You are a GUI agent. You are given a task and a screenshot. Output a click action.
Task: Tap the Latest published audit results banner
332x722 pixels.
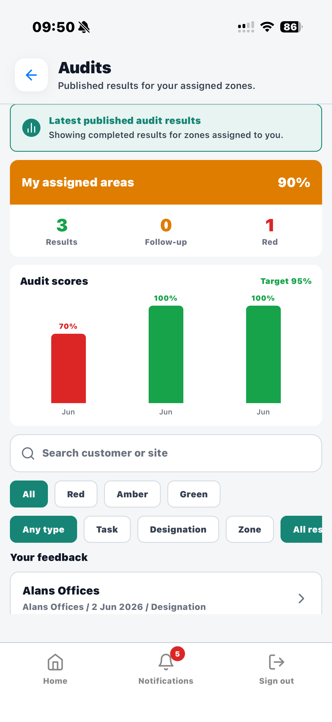click(166, 128)
